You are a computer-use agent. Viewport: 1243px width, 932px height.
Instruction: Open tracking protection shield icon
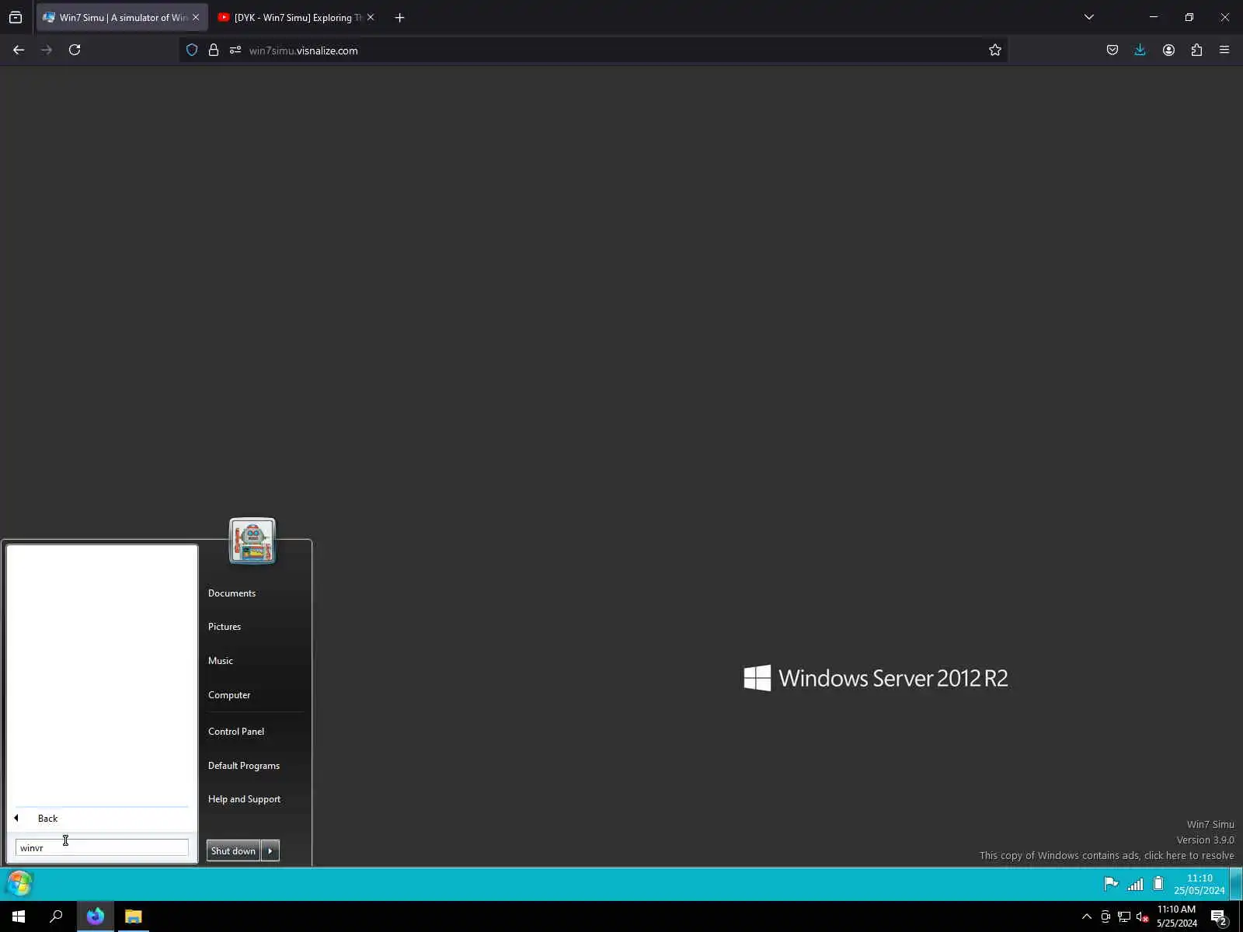(x=192, y=50)
